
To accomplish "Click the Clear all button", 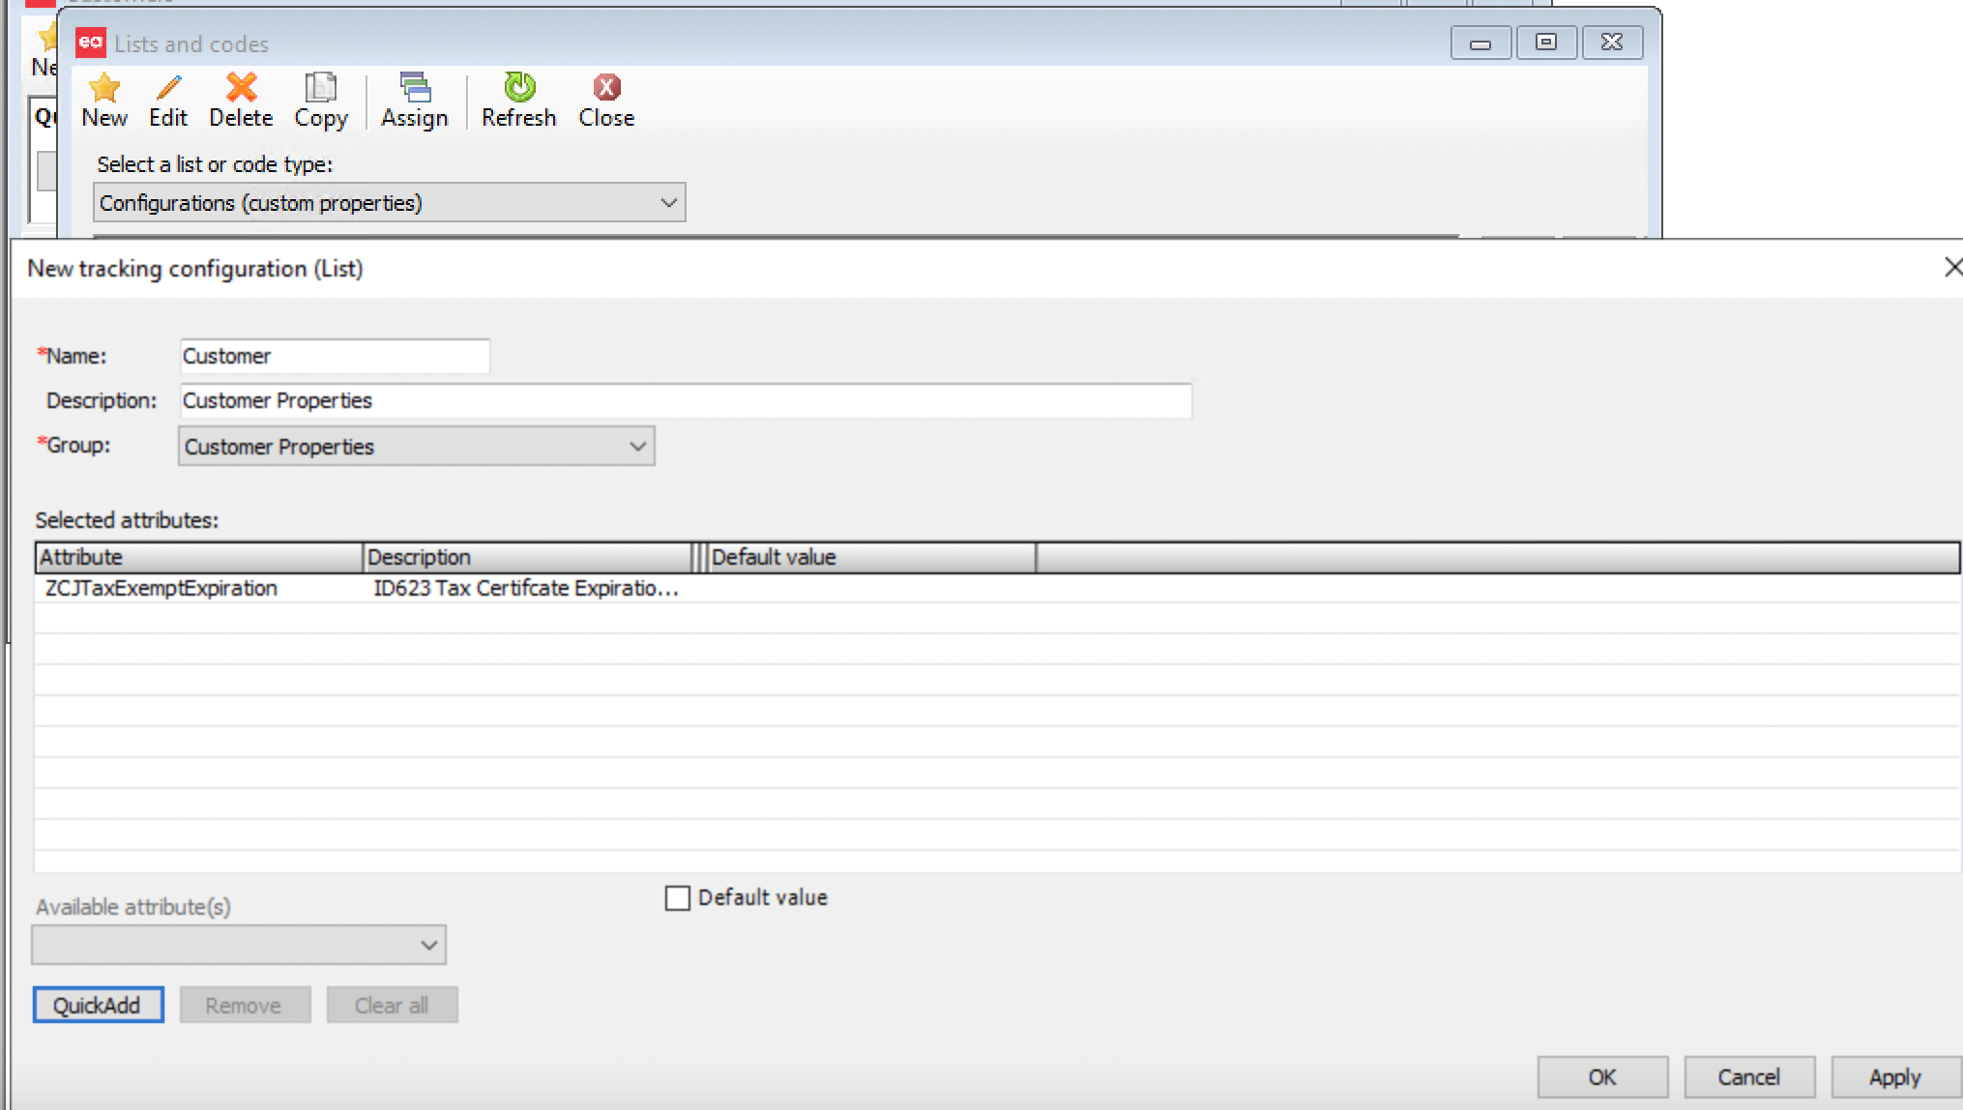I will point(392,1006).
